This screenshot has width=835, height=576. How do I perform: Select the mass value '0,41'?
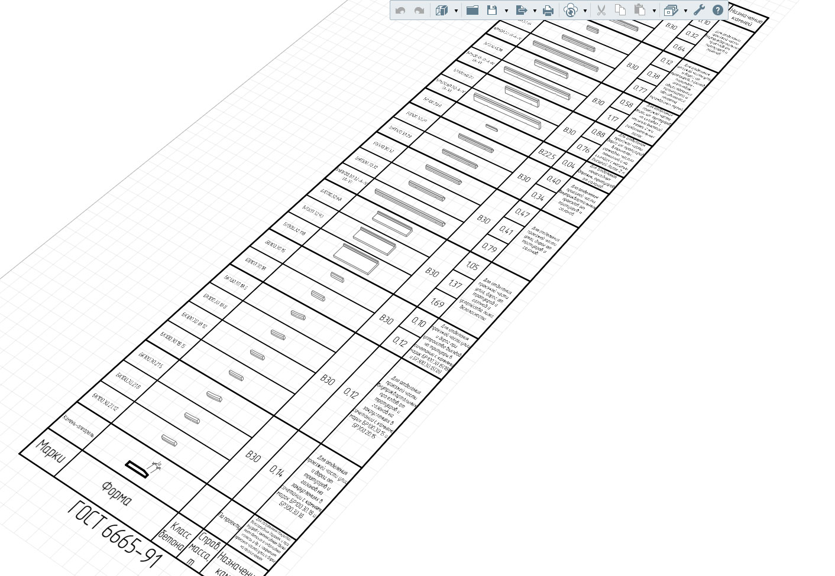506,230
